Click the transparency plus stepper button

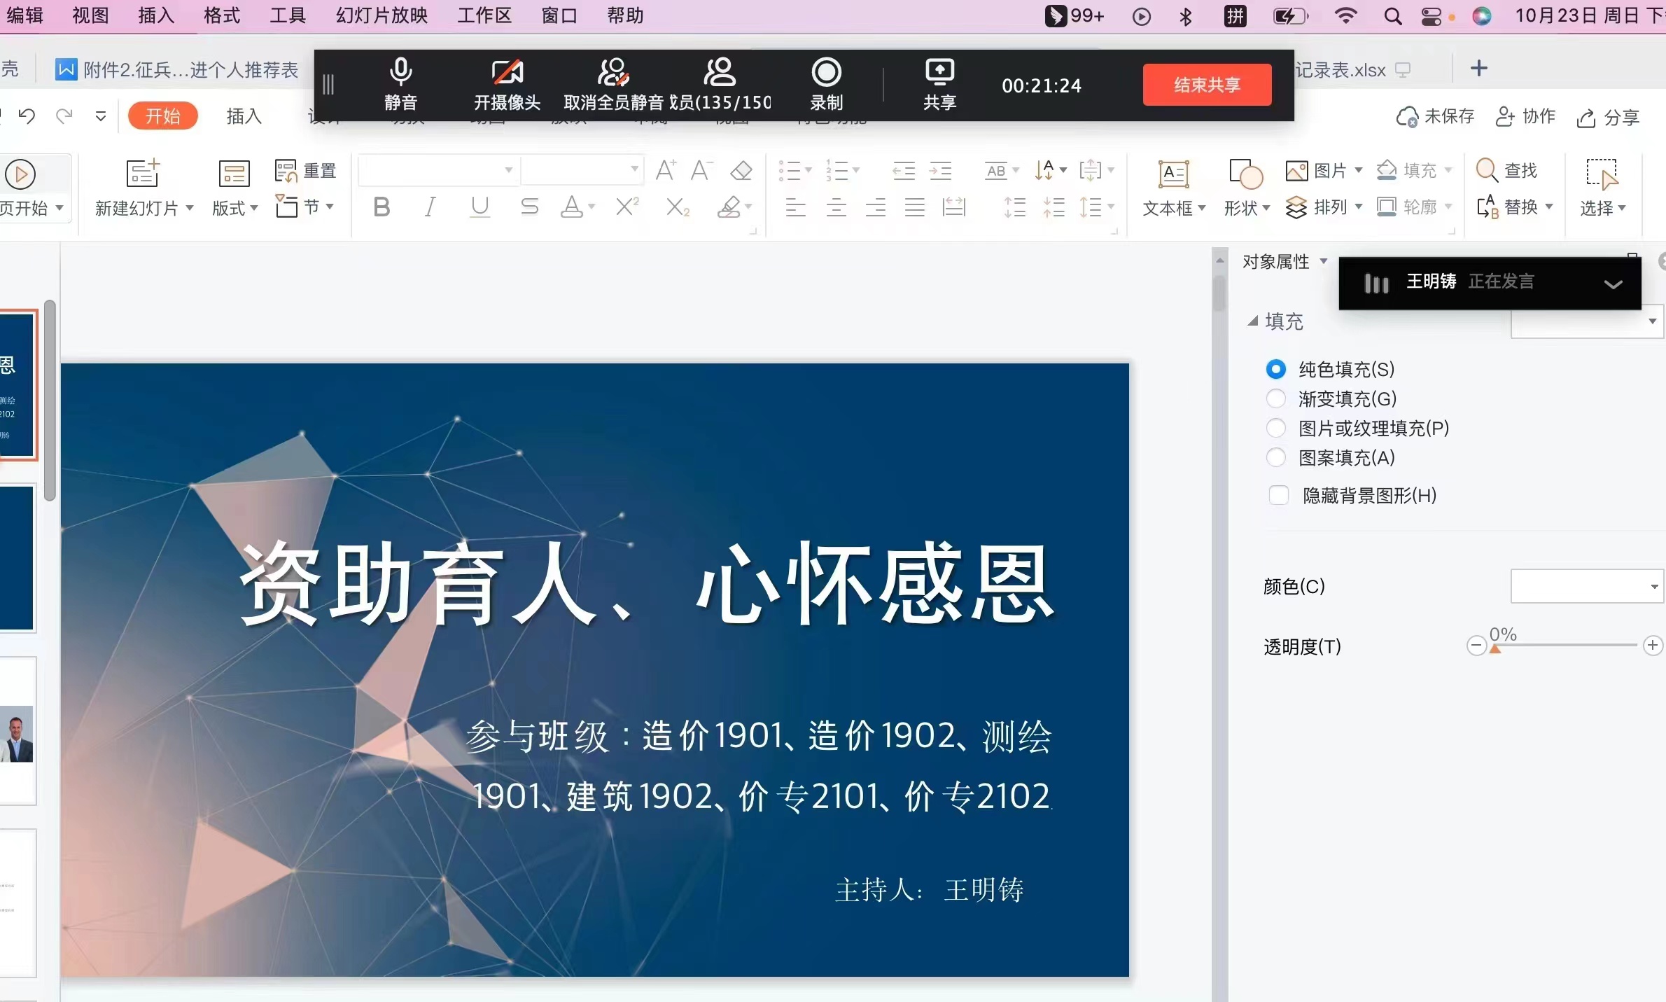(1653, 646)
